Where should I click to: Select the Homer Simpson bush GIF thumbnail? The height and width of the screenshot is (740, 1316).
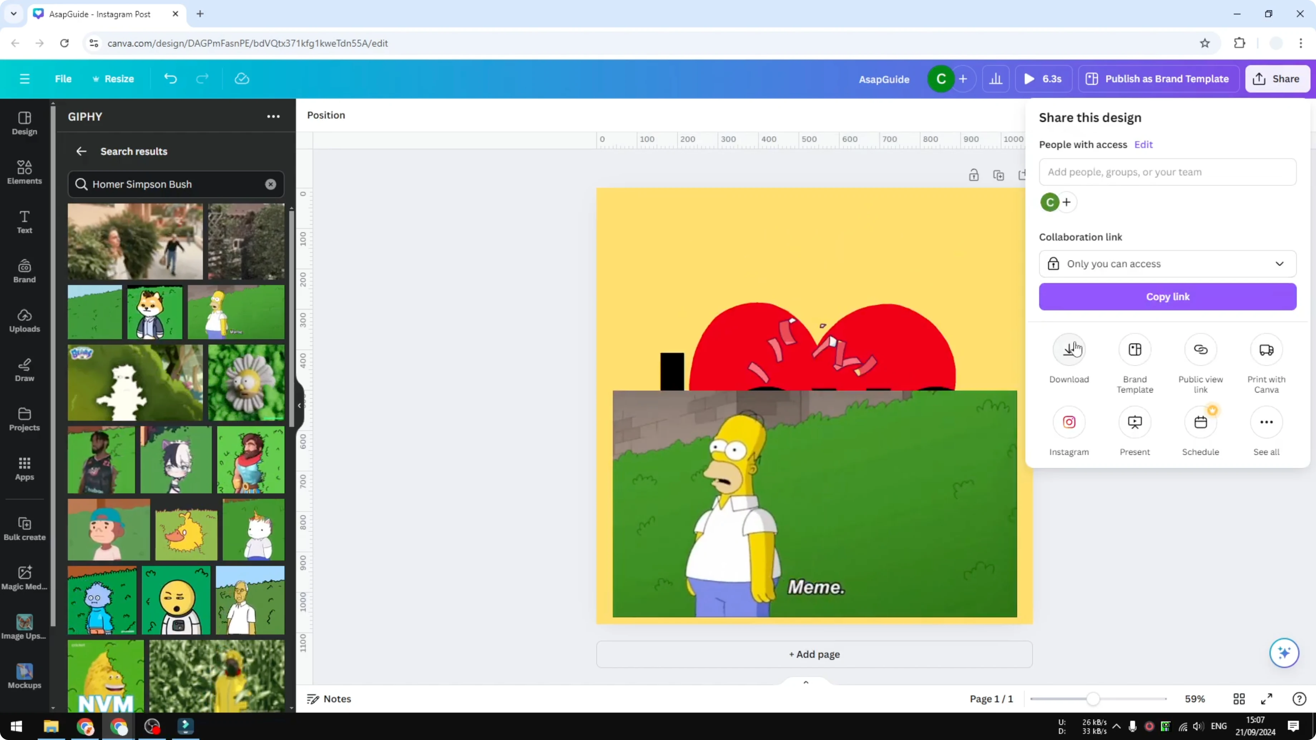point(236,312)
